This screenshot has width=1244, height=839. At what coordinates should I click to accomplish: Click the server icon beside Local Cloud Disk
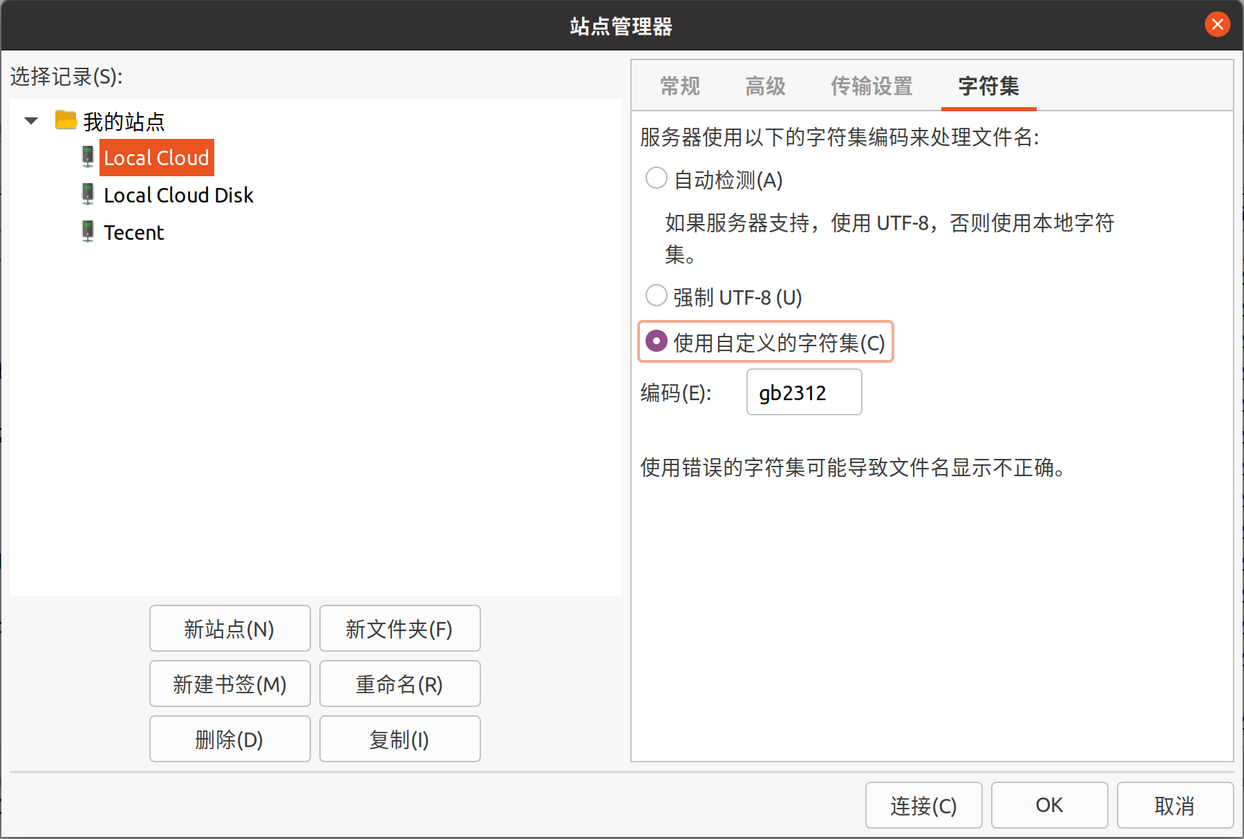point(88,194)
